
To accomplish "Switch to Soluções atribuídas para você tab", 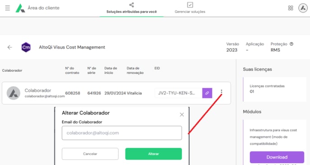I will tap(132, 8).
